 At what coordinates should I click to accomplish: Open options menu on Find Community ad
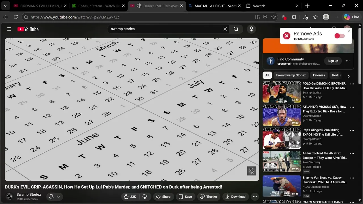[348, 61]
